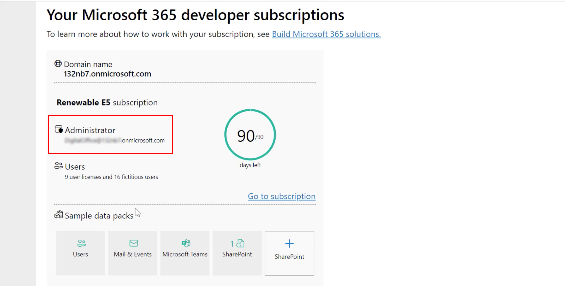Image resolution: width=565 pixels, height=286 pixels.
Task: Click the 90 days left progress ring
Action: tap(250, 135)
